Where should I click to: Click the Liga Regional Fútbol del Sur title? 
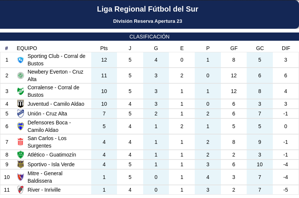click(148, 9)
